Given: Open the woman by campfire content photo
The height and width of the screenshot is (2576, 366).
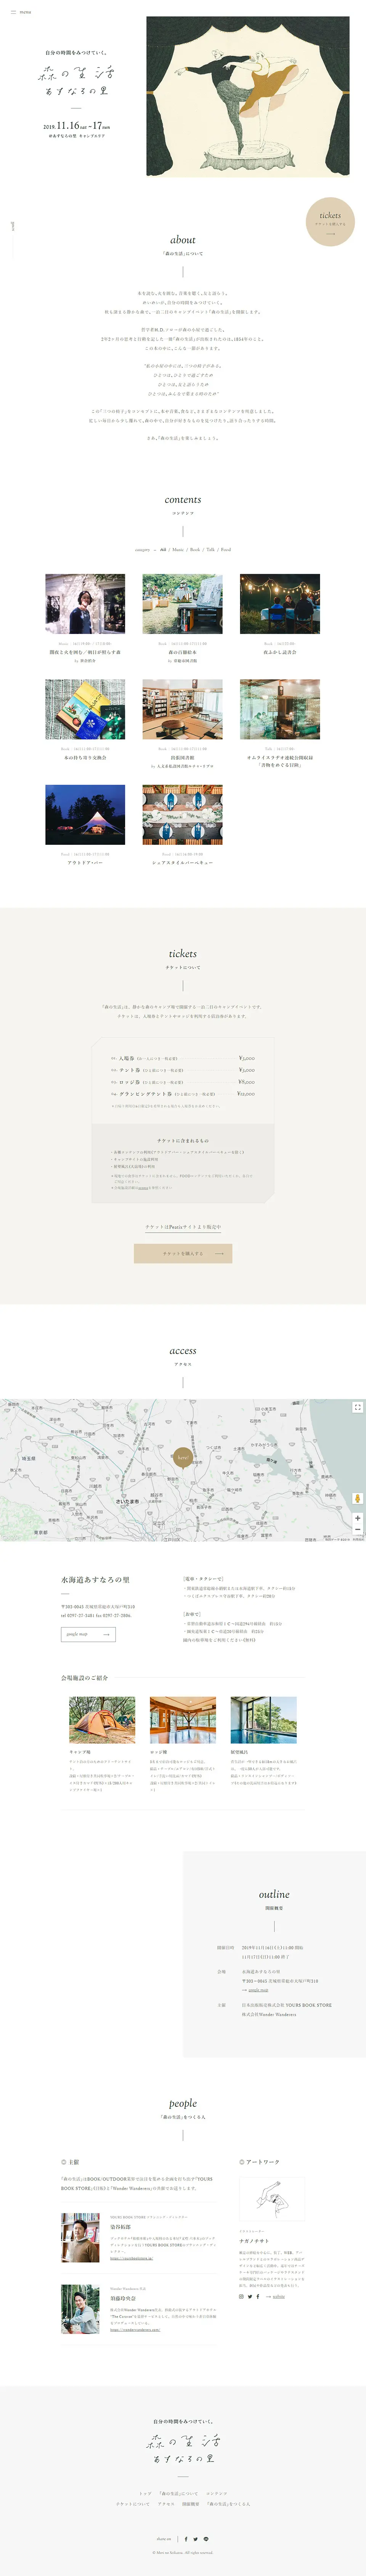Looking at the screenshot, I should coord(85,604).
